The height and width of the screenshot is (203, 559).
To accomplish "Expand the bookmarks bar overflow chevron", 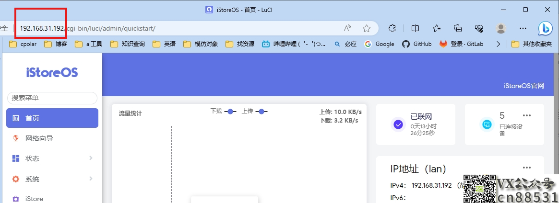I will click(499, 44).
